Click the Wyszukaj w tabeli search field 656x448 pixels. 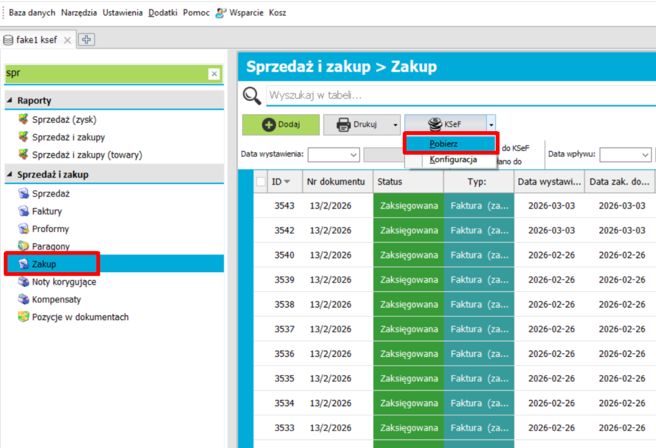coord(459,96)
